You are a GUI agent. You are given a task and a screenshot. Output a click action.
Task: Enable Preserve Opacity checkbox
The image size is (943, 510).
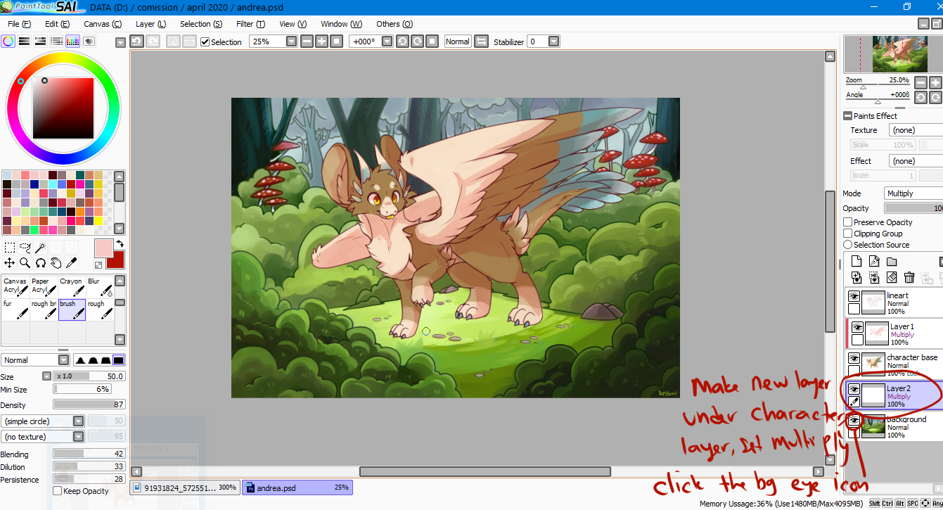click(x=848, y=222)
